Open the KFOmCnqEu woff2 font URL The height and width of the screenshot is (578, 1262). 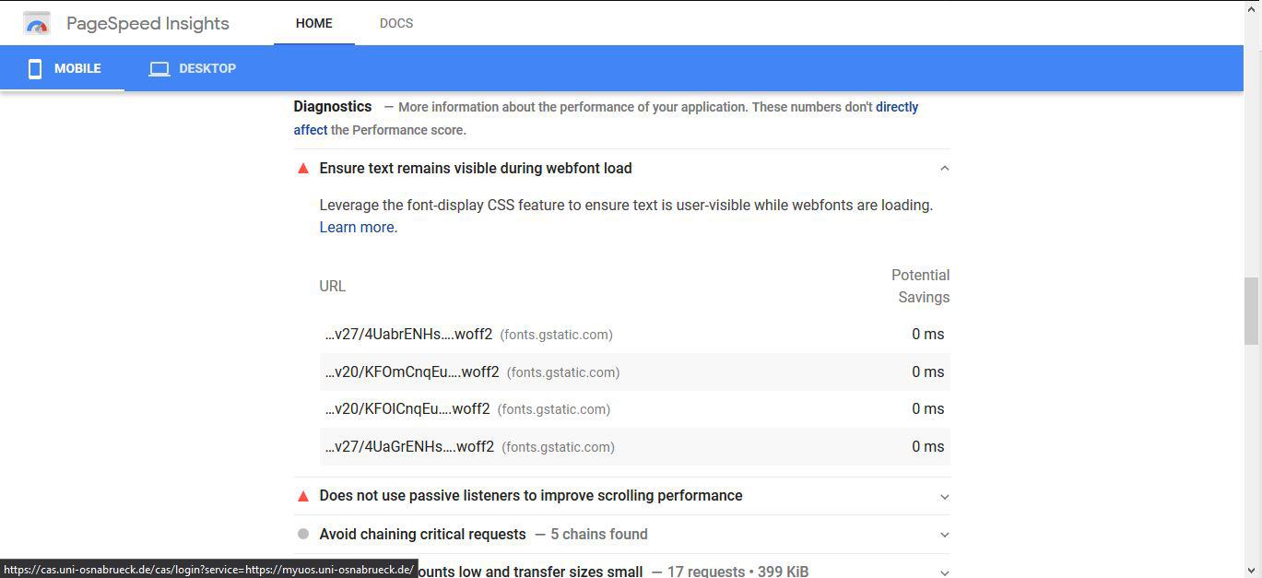[x=412, y=372]
